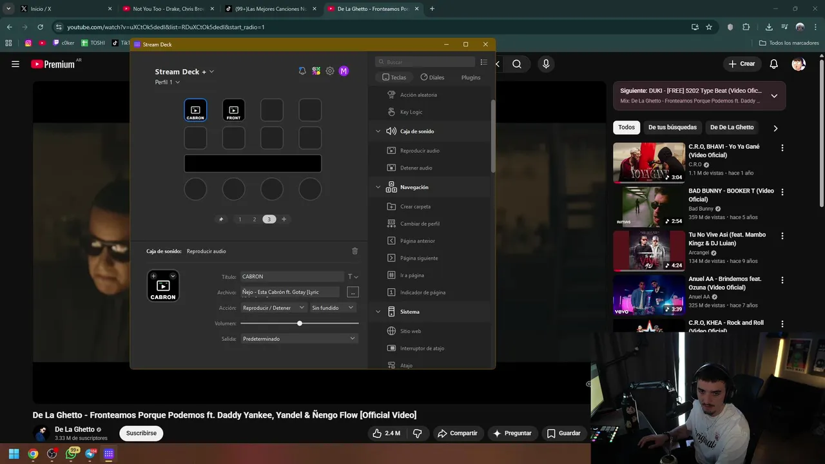825x464 pixels.
Task: Like the video with 2.4 M
Action: [x=386, y=433]
